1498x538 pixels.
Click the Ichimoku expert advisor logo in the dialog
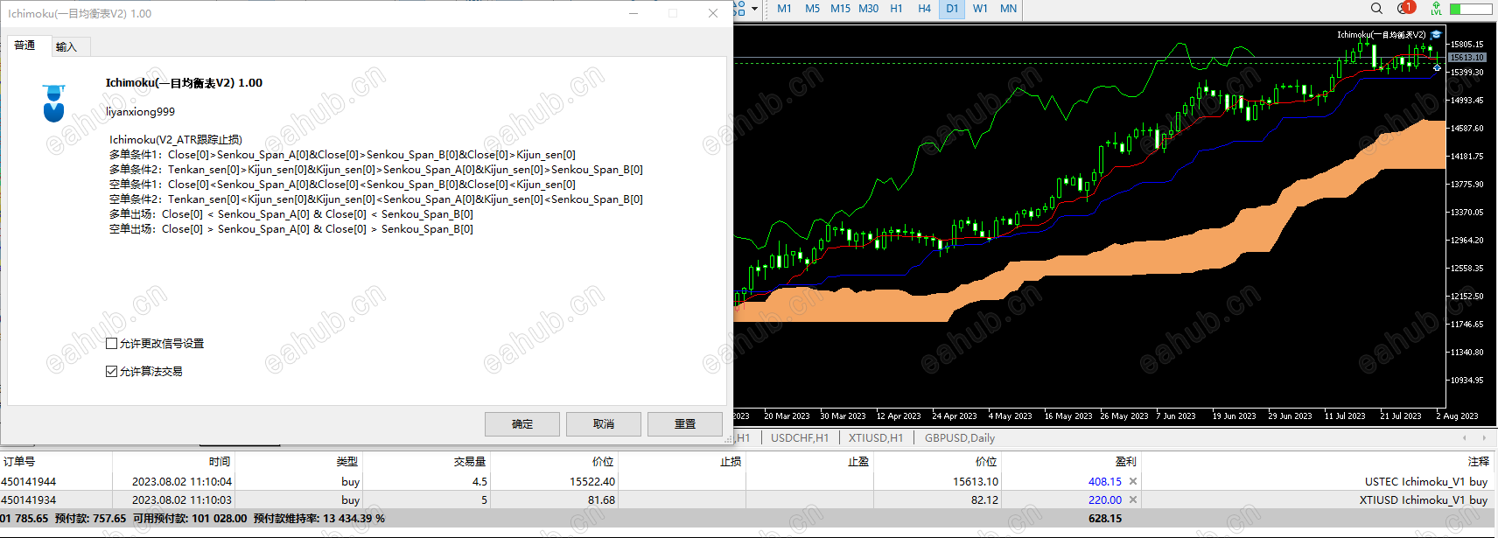(54, 102)
